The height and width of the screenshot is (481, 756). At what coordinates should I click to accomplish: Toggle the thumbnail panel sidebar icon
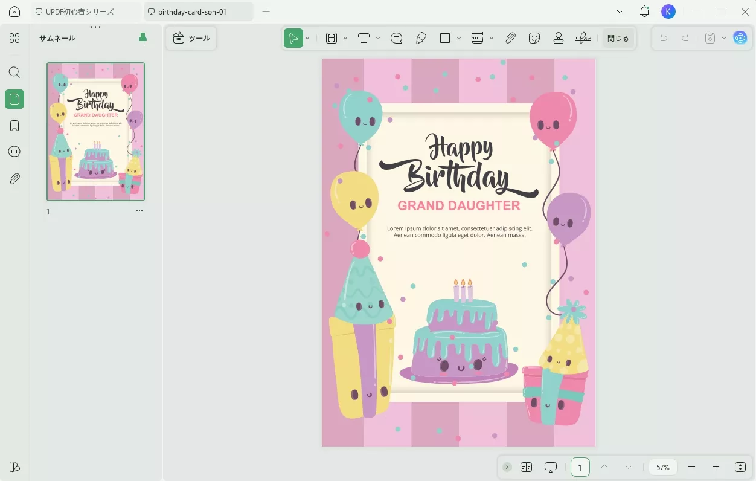click(x=14, y=98)
